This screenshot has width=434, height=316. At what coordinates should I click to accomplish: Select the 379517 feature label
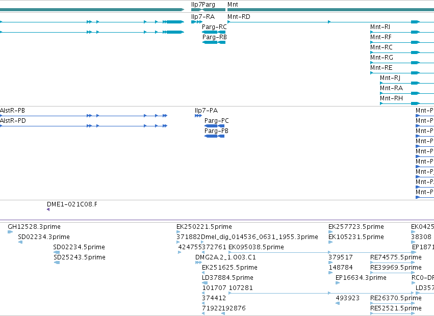[341, 257]
